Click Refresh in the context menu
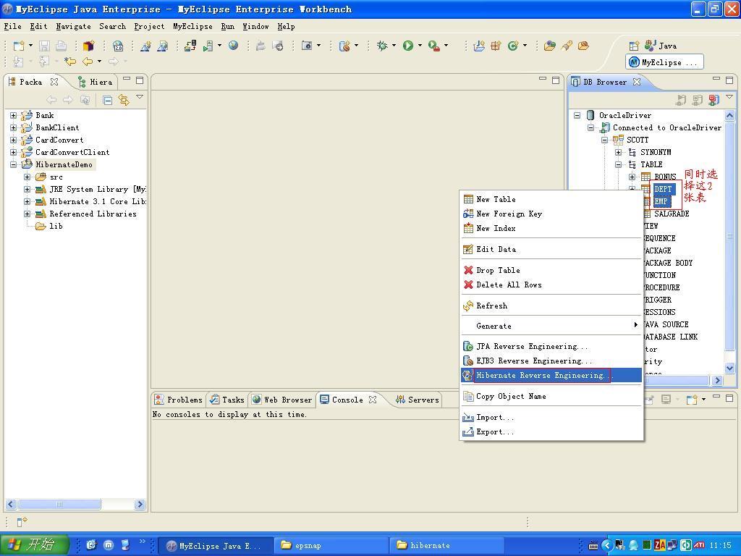The width and height of the screenshot is (741, 556). (x=551, y=306)
